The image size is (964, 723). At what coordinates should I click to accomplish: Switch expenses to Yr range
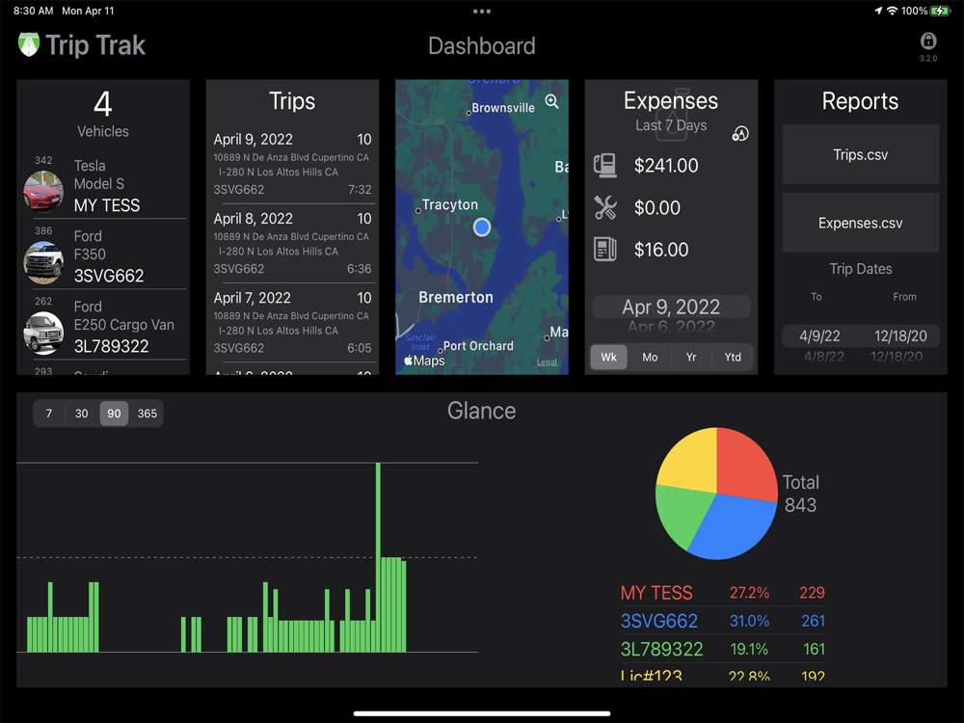click(x=691, y=358)
